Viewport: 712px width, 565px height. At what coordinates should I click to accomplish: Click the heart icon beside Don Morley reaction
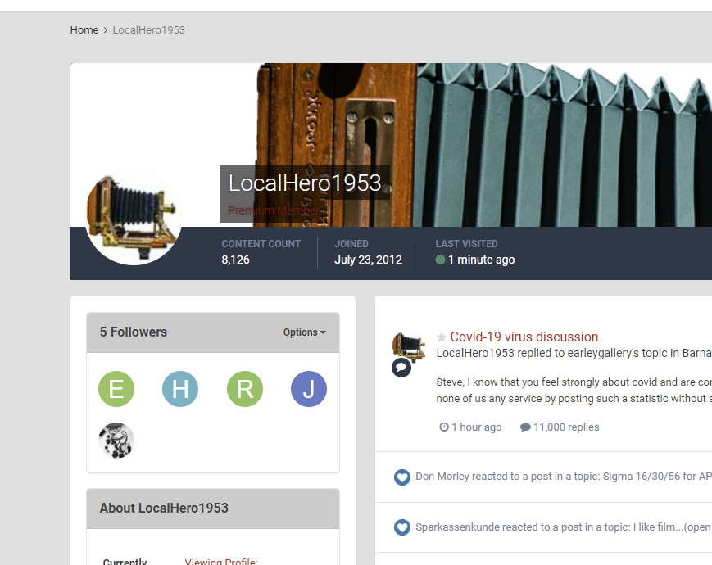[x=401, y=477]
